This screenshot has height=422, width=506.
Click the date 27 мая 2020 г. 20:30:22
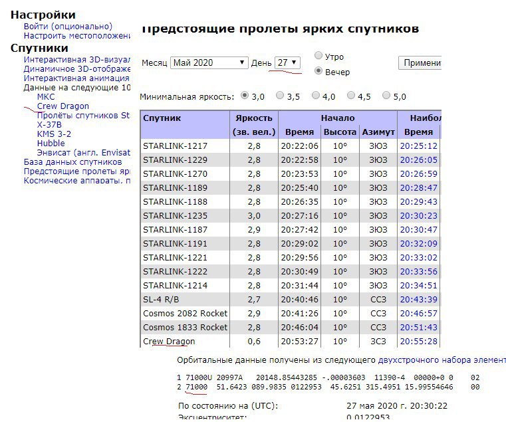point(397,405)
